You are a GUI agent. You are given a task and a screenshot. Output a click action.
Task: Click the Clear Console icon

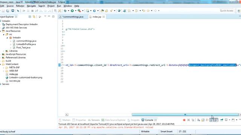(x=198, y=120)
